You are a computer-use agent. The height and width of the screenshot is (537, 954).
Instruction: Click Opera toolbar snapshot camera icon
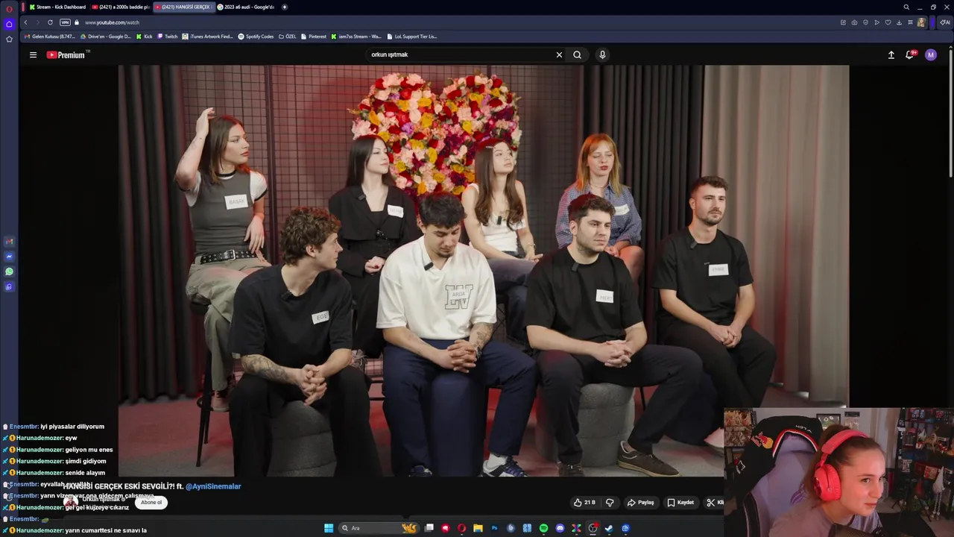[854, 22]
